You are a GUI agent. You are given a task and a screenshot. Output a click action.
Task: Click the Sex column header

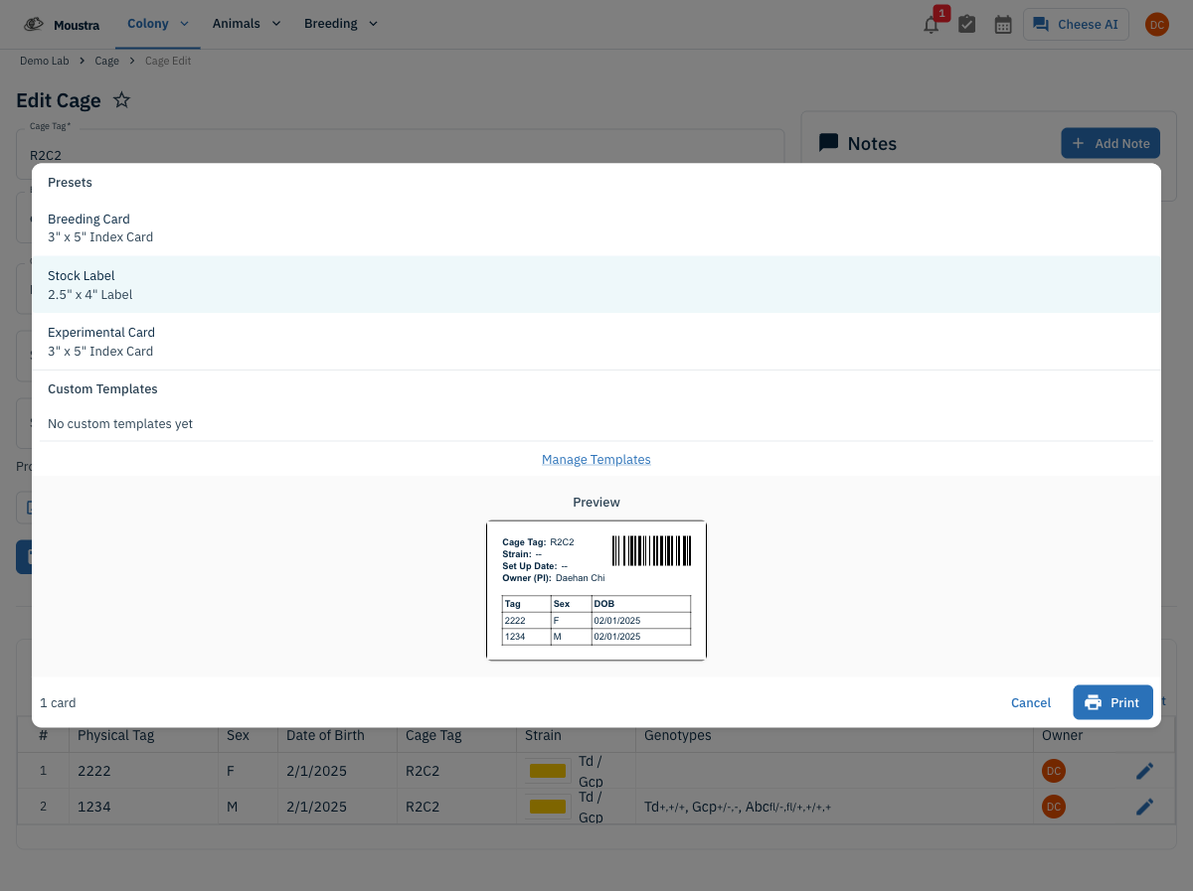238,735
